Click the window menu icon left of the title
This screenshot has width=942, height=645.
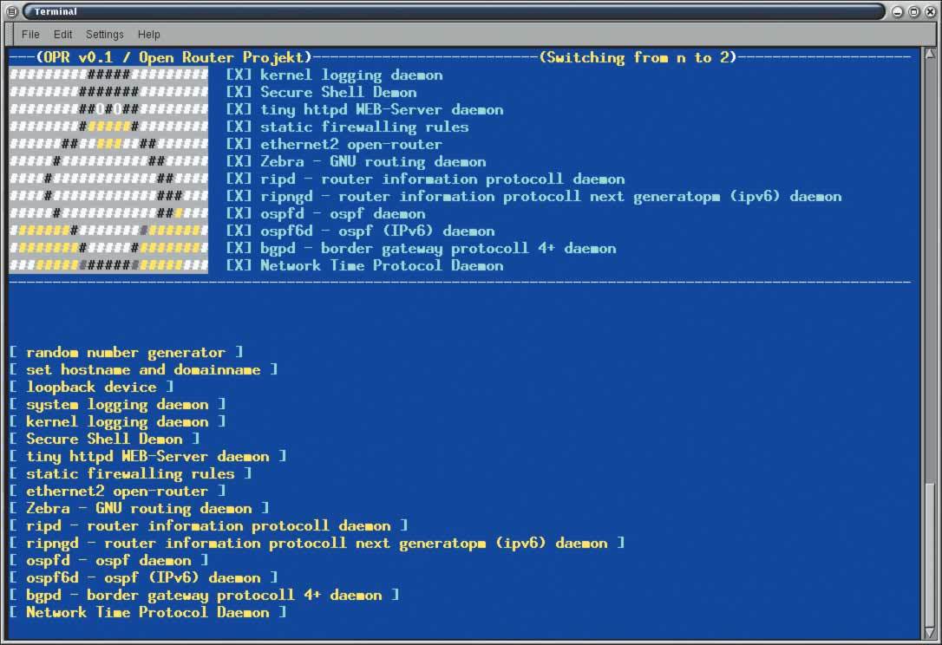(11, 10)
